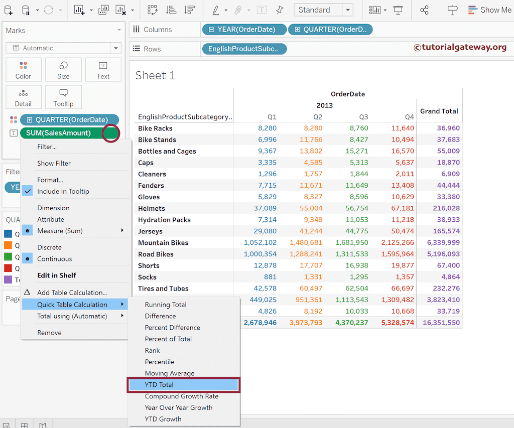514x428 pixels.
Task: Sort the data ascending
Action: (171, 10)
